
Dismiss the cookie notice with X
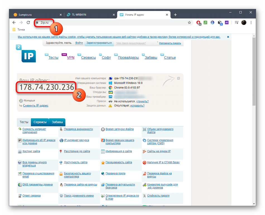coord(228,37)
